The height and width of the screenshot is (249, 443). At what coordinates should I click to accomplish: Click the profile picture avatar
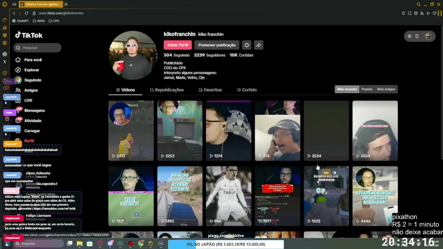point(133,55)
